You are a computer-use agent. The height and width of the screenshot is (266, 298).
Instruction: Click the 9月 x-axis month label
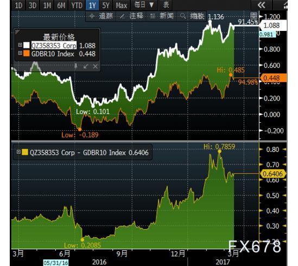tap(122, 254)
